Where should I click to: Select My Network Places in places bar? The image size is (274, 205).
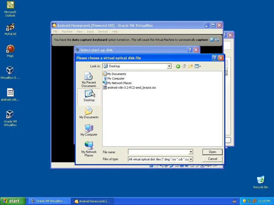tap(89, 149)
